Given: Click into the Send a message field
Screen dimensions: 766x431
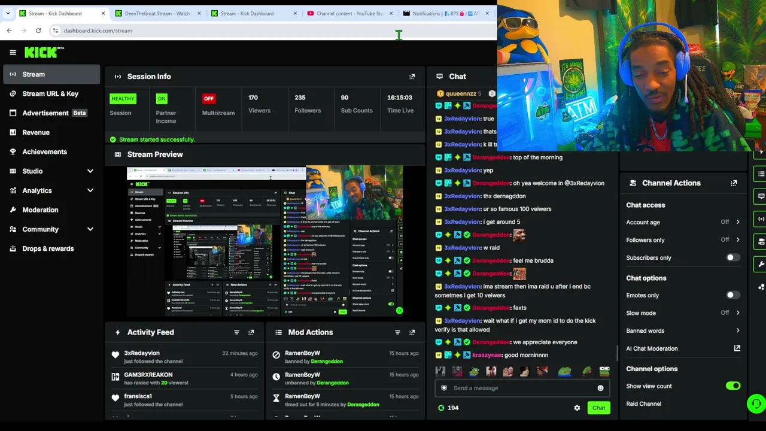Looking at the screenshot, I should click(x=522, y=388).
